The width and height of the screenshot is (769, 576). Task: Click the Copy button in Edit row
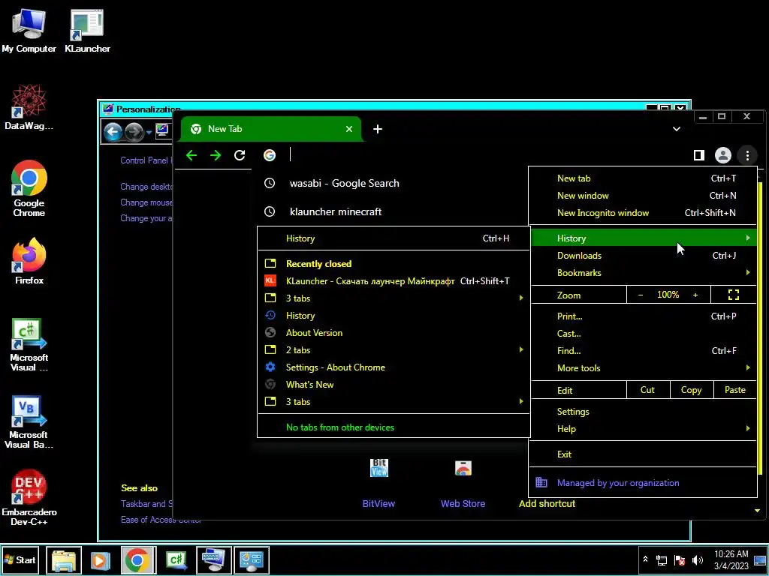point(691,390)
